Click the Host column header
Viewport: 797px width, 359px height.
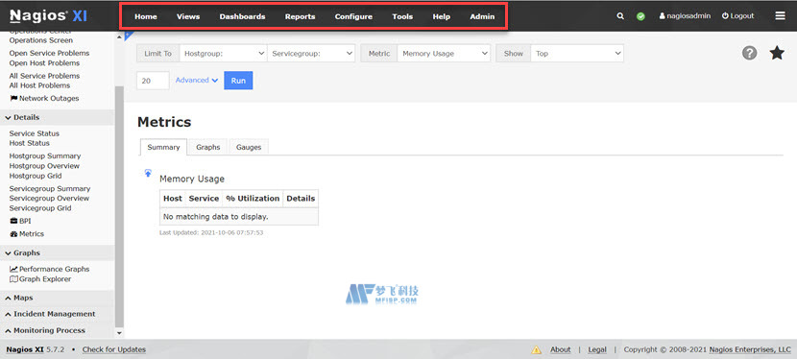173,198
